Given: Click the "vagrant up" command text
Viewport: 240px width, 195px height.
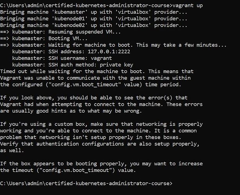Looking at the screenshot, I should (188, 5).
